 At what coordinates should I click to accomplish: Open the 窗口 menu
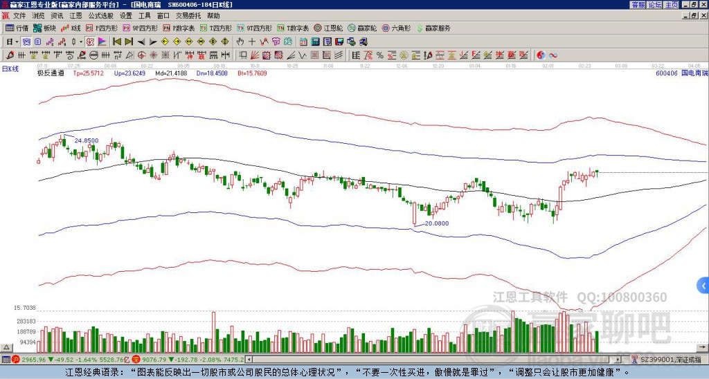coord(163,16)
